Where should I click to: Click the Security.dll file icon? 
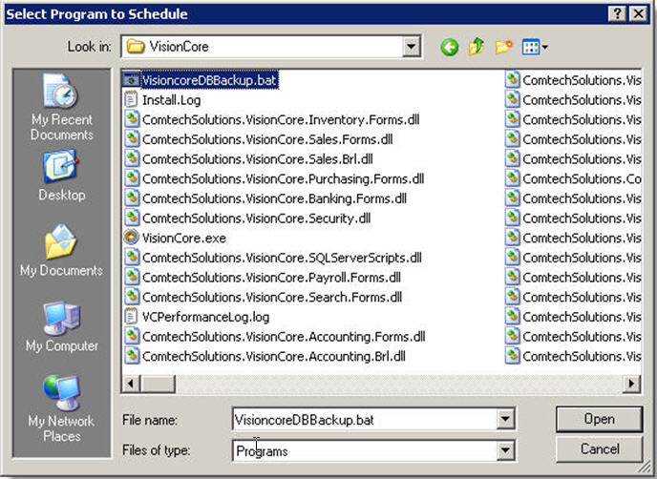click(132, 218)
